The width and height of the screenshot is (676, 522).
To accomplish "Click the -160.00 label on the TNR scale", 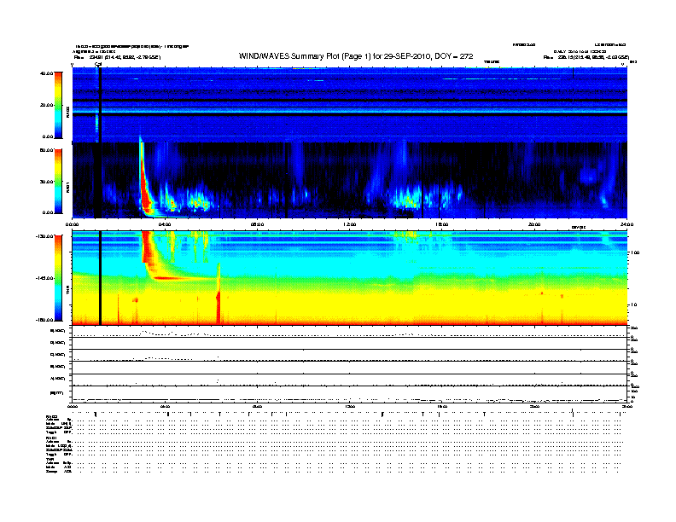I will tap(45, 320).
